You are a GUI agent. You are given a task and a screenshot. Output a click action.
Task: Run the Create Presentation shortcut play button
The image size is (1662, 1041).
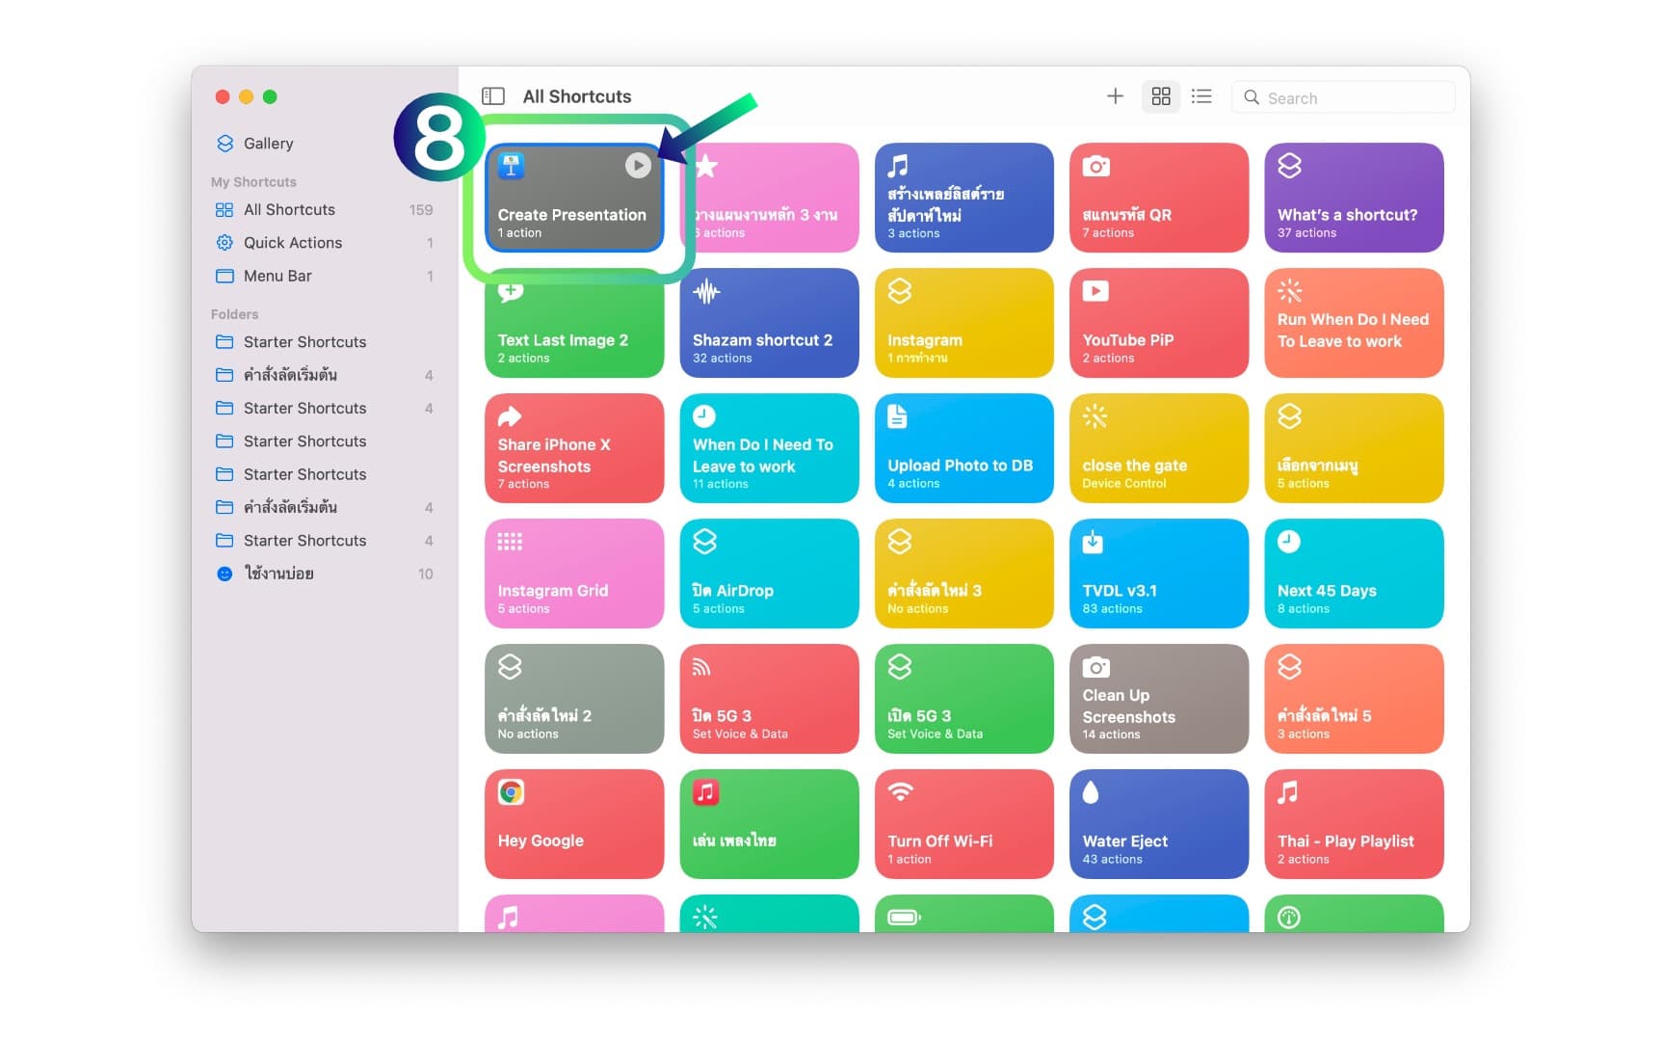(637, 166)
